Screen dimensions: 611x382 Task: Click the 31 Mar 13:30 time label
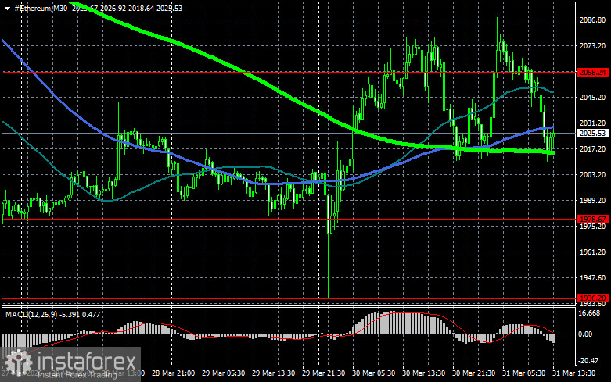pyautogui.click(x=573, y=373)
